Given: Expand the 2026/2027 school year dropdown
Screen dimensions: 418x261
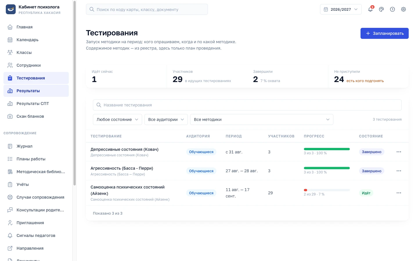Looking at the screenshot, I should tap(341, 9).
